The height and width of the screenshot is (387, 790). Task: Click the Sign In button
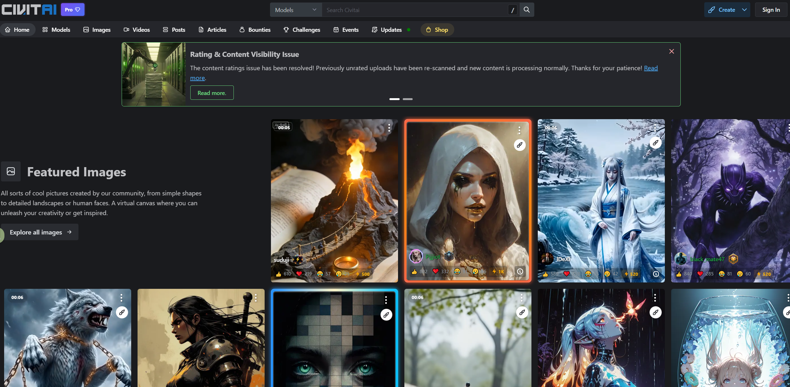point(771,10)
